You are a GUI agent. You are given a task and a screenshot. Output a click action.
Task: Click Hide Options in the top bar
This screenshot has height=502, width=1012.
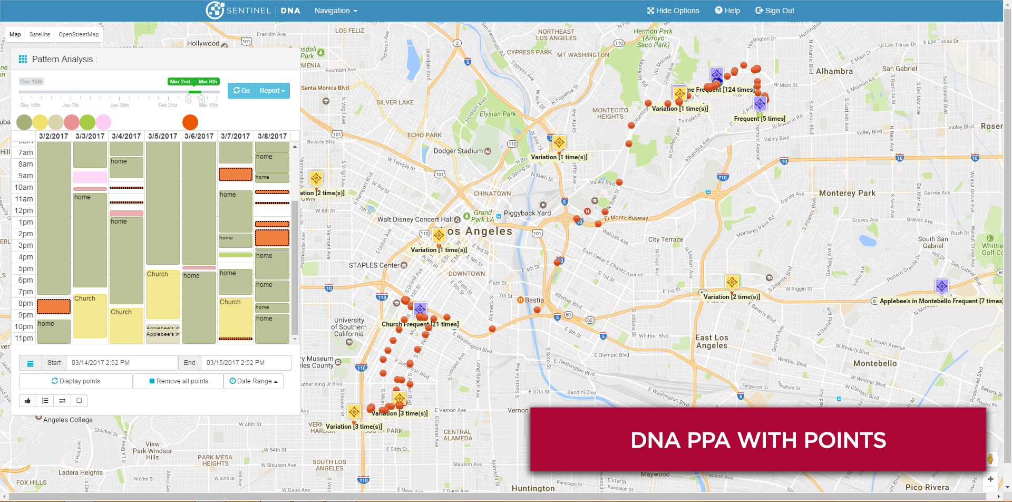673,11
